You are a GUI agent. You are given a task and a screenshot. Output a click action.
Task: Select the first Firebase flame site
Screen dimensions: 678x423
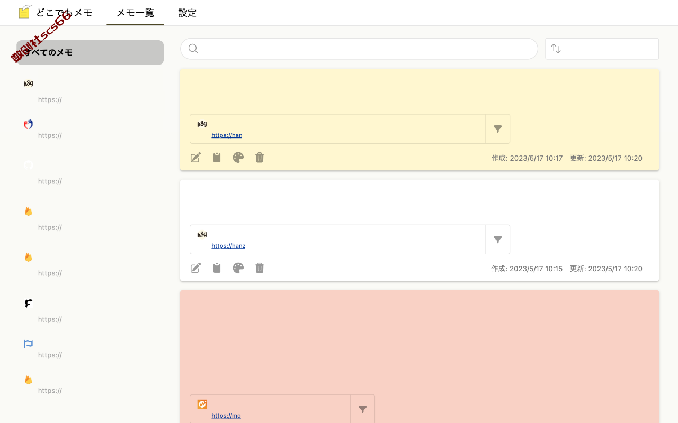pos(90,219)
